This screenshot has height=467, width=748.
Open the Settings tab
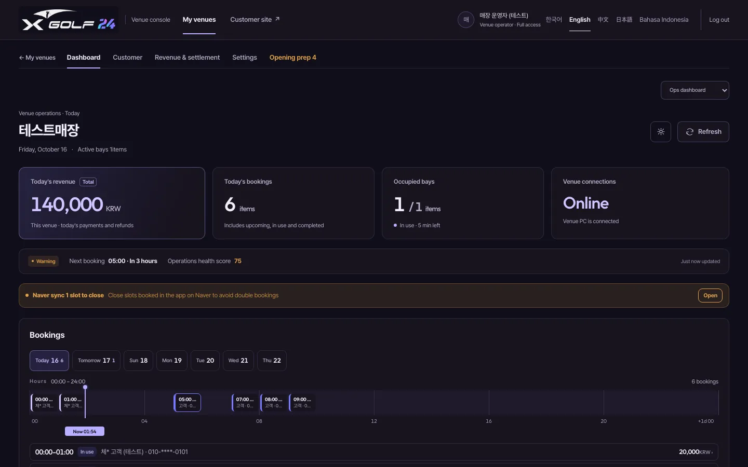click(x=245, y=58)
